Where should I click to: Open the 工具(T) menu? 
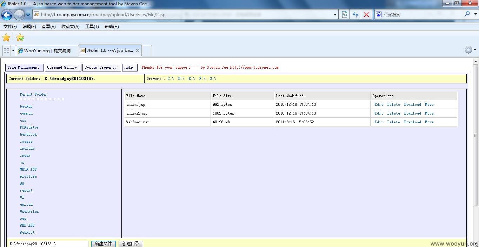[x=92, y=27]
